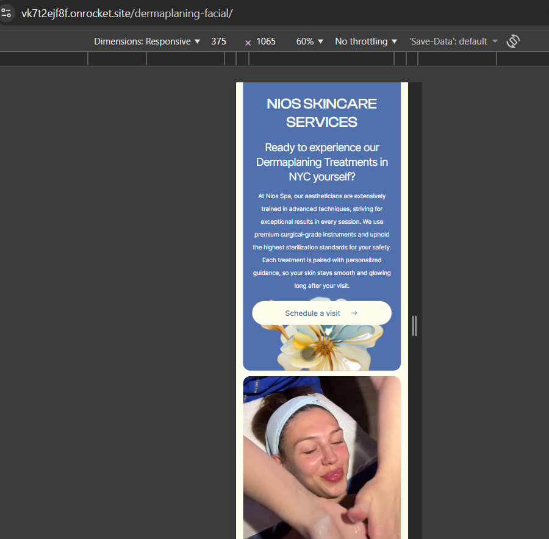Open the 'Save-Data': default dropdown

(453, 41)
